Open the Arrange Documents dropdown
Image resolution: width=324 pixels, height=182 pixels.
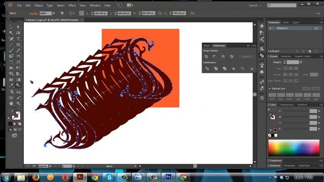tap(130, 6)
